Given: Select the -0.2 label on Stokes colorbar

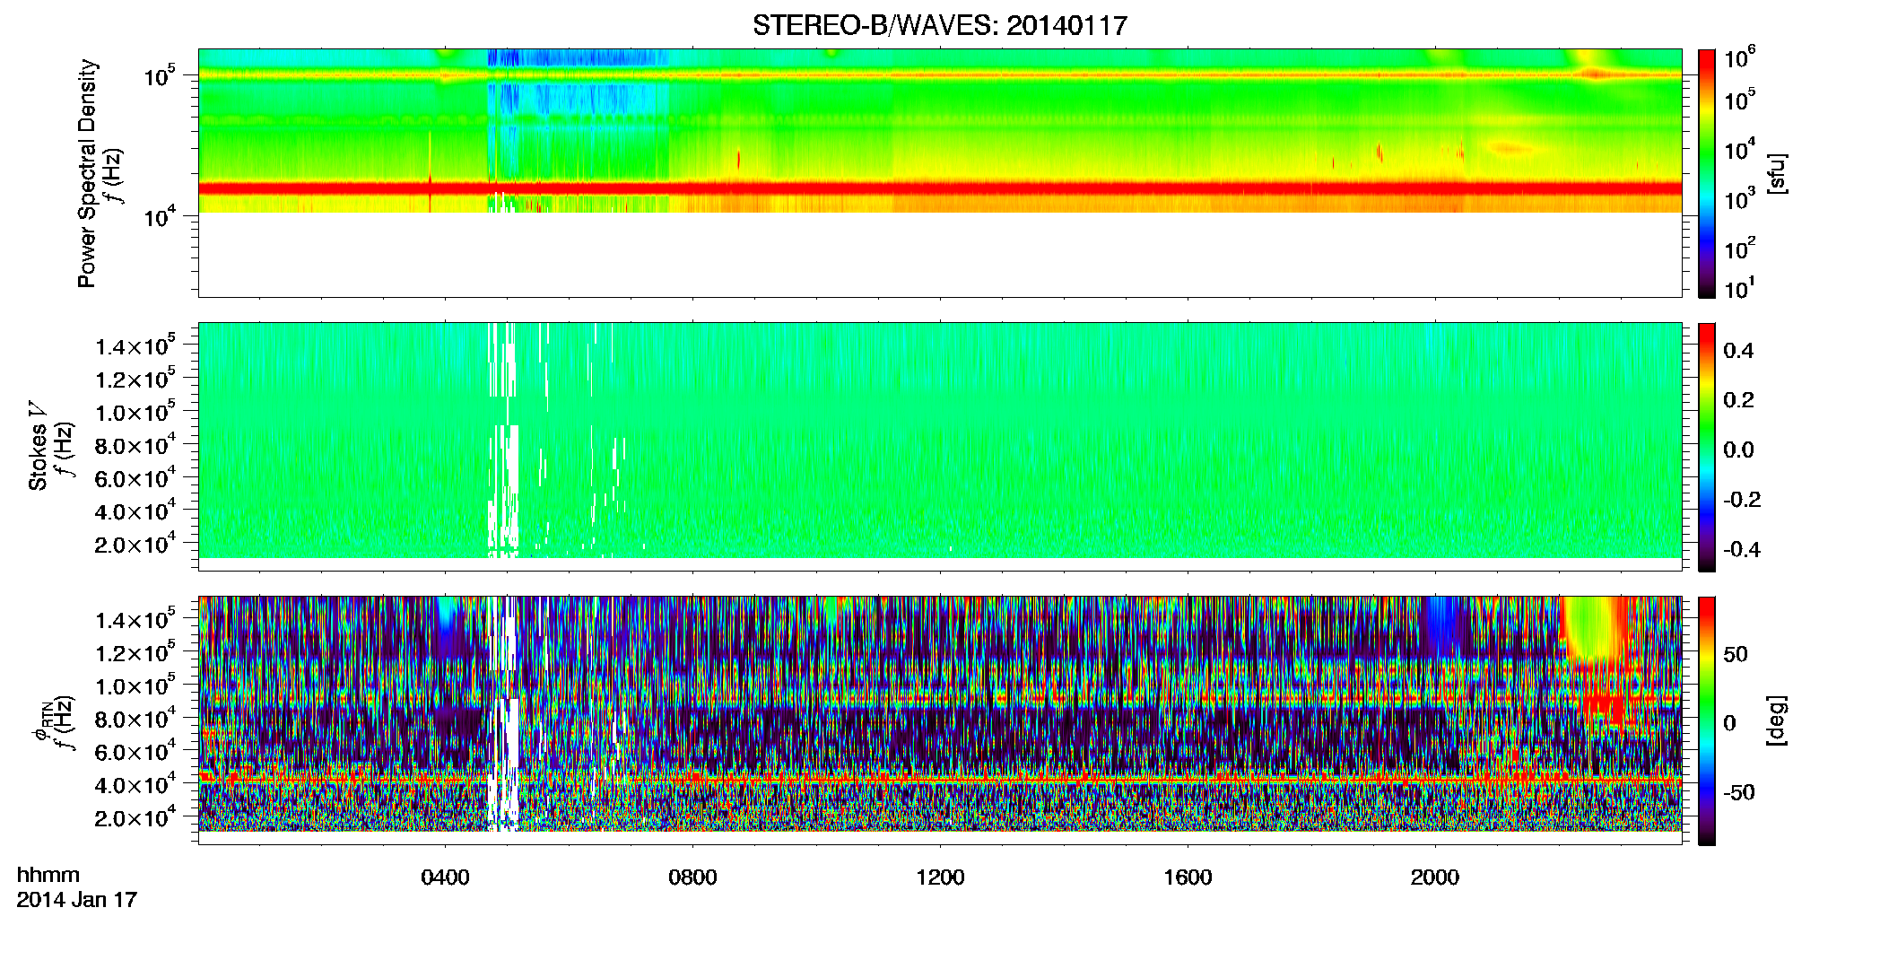Looking at the screenshot, I should click(1742, 500).
